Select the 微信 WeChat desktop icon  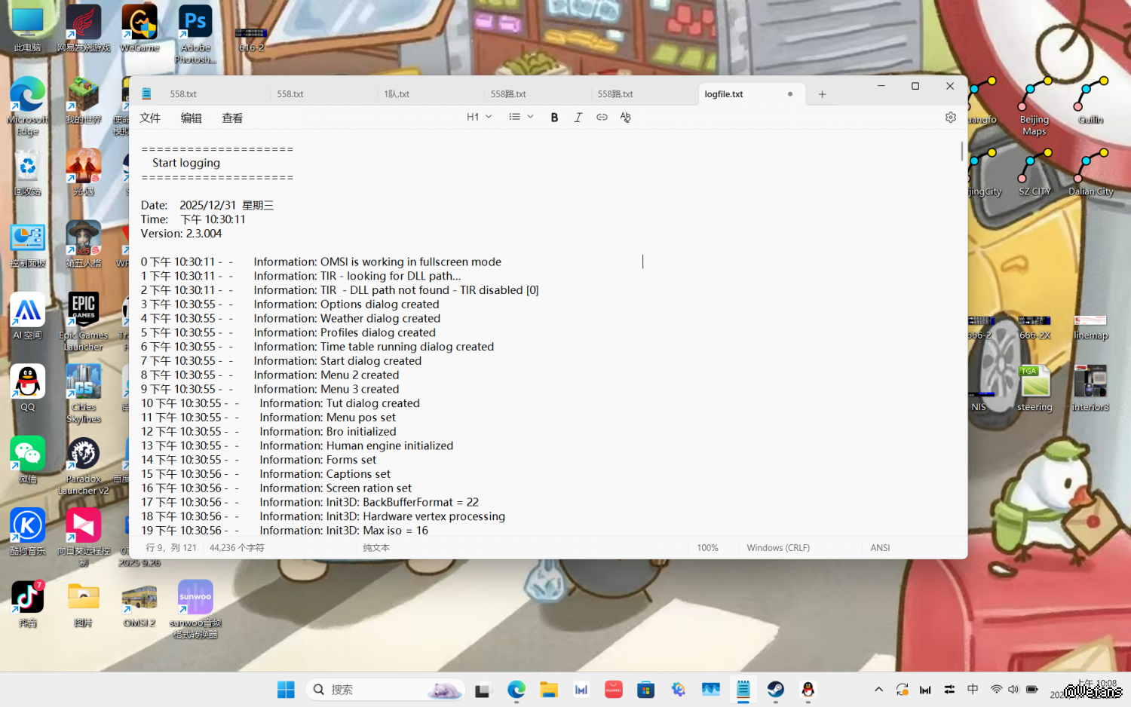(x=28, y=460)
